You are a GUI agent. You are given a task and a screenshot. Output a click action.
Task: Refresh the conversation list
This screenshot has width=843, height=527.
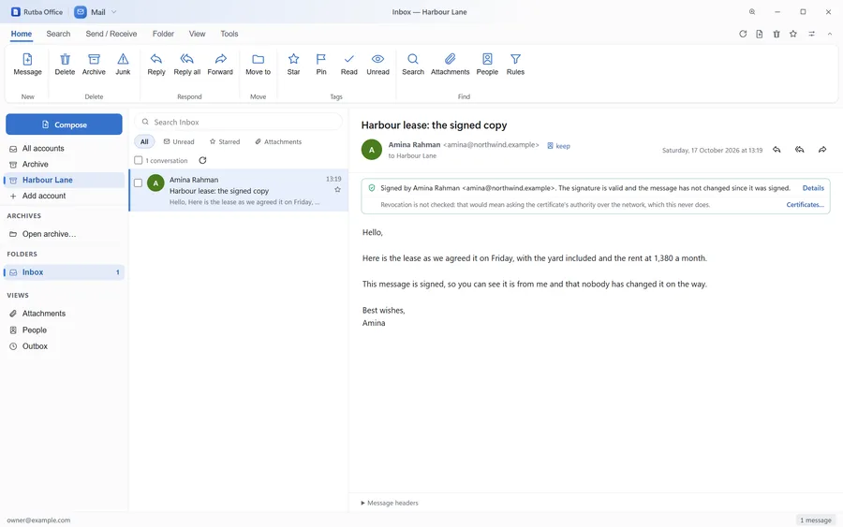point(202,160)
